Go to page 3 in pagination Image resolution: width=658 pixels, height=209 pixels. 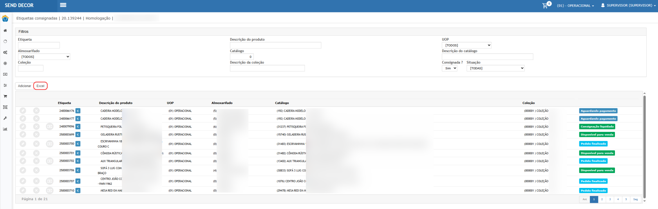point(610,199)
